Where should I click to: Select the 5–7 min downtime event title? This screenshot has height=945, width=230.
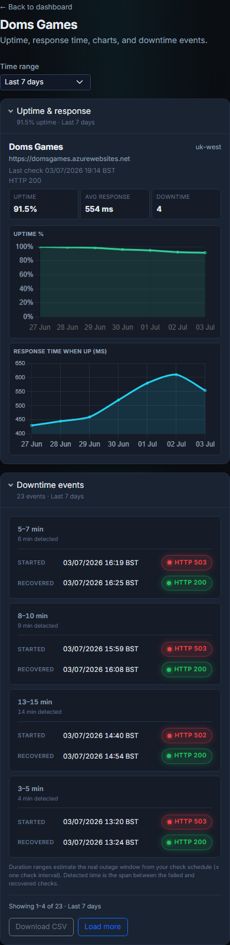(31, 529)
